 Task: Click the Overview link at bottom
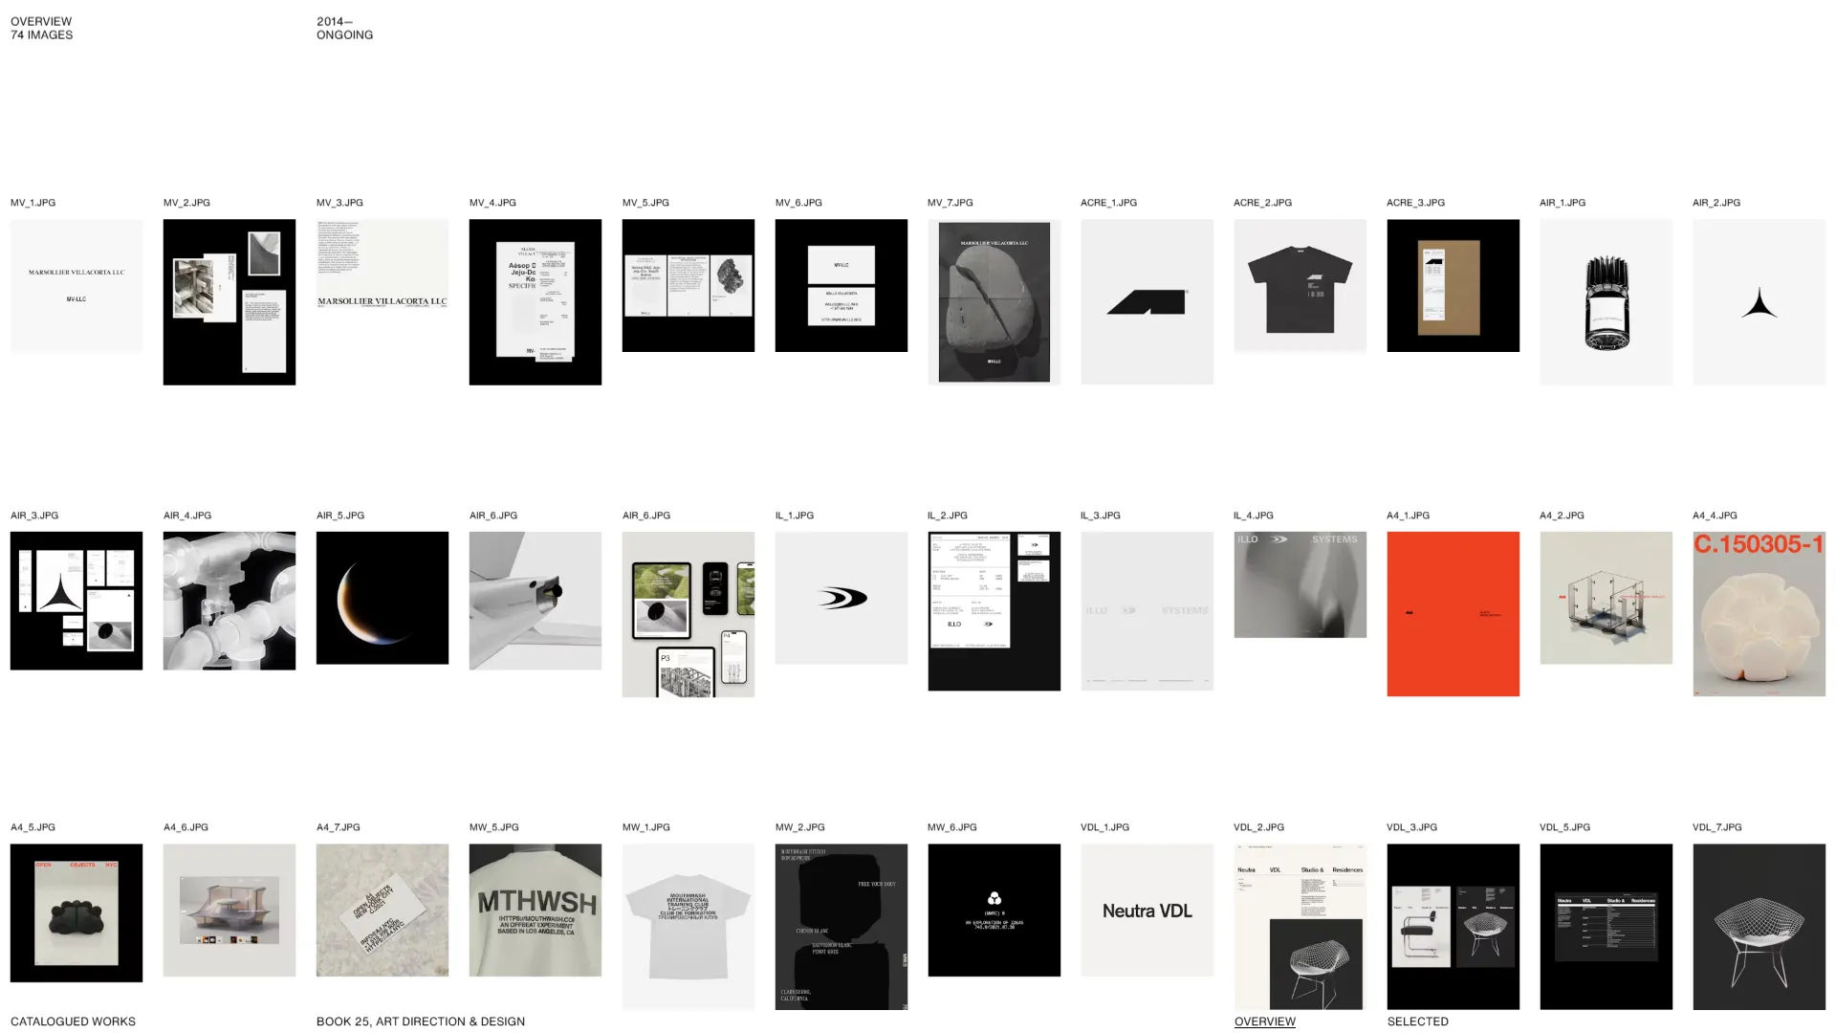pos(1264,1022)
